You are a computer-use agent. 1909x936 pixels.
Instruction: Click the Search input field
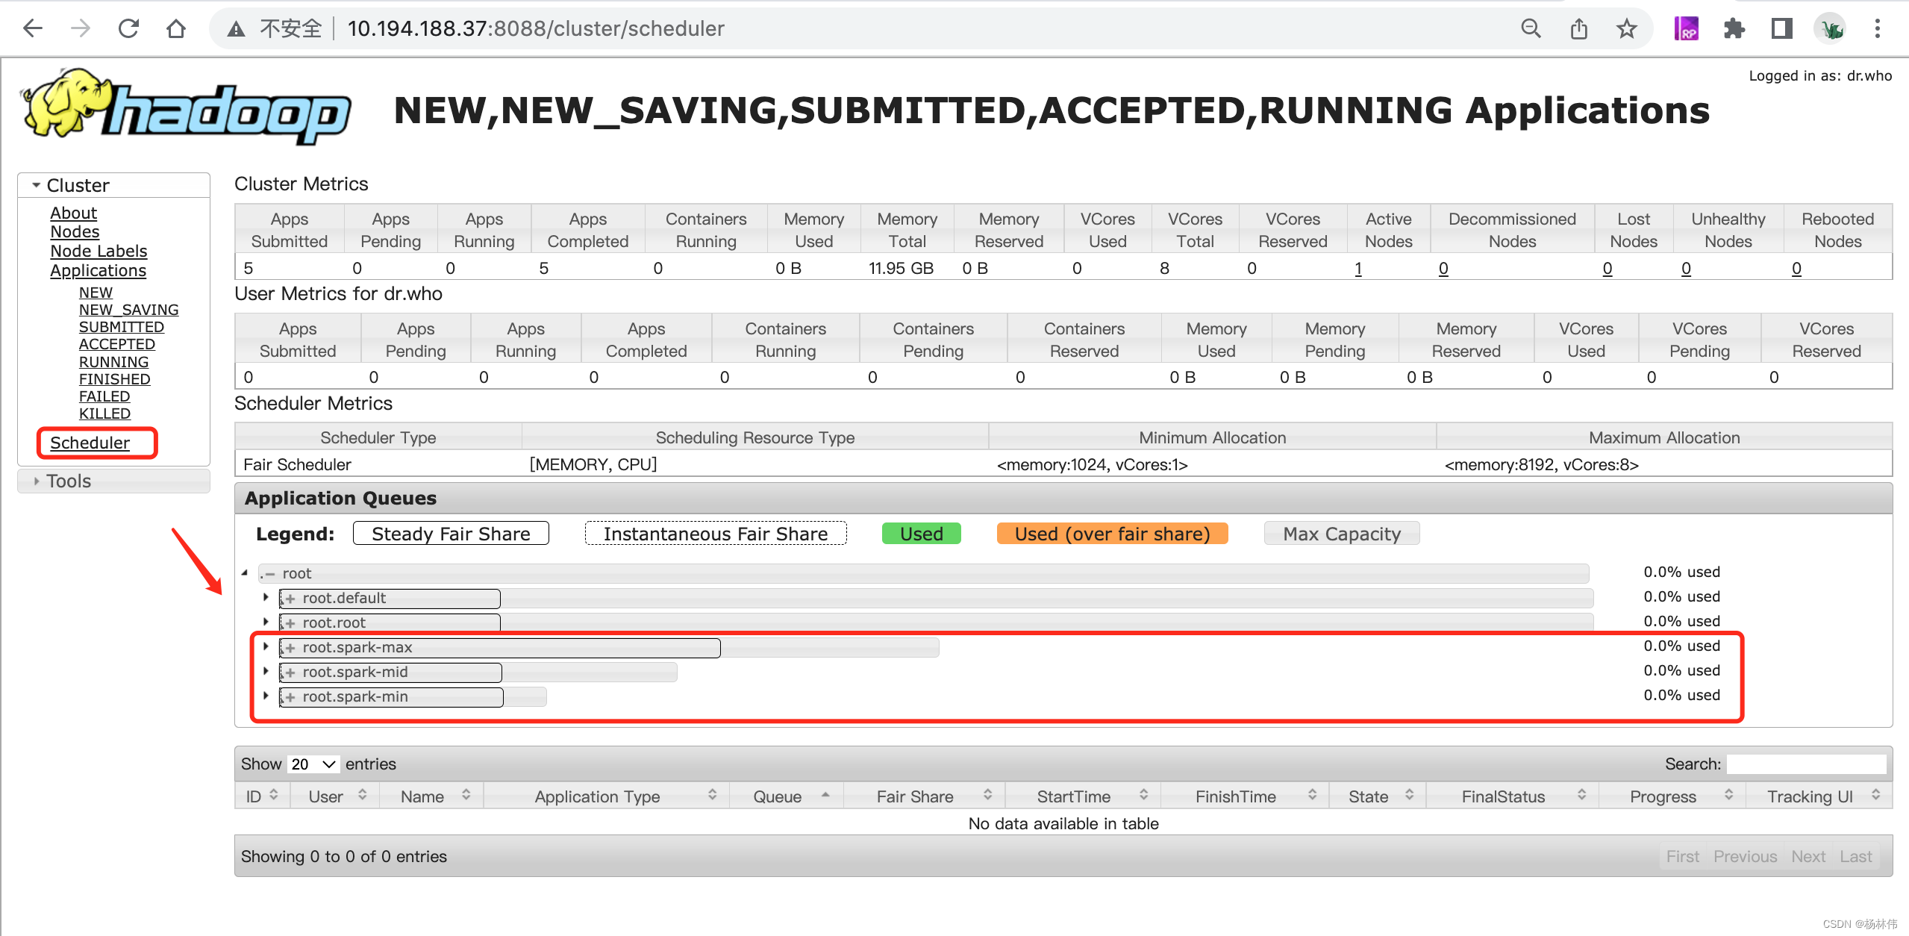(x=1806, y=764)
